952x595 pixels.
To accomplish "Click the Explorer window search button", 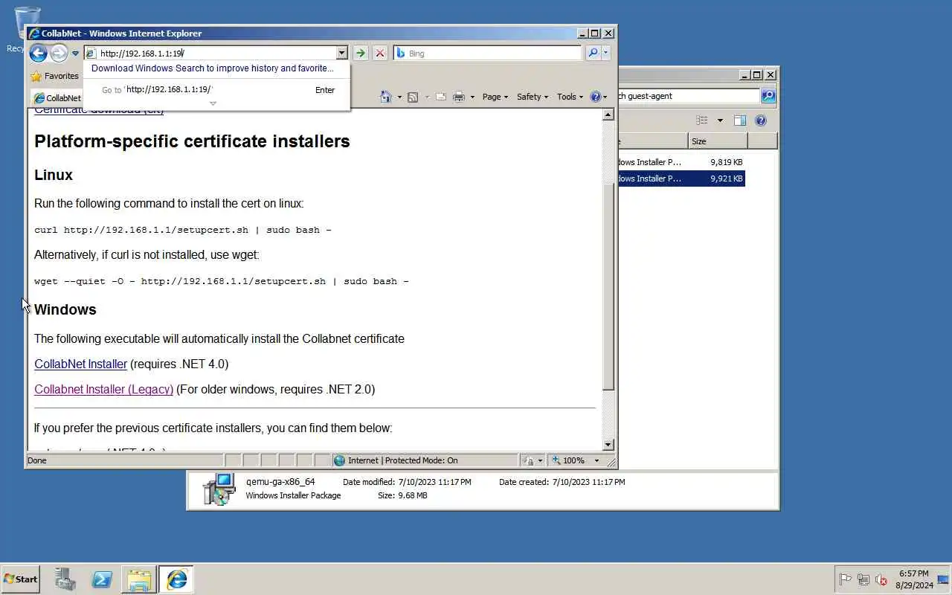I will click(x=768, y=96).
